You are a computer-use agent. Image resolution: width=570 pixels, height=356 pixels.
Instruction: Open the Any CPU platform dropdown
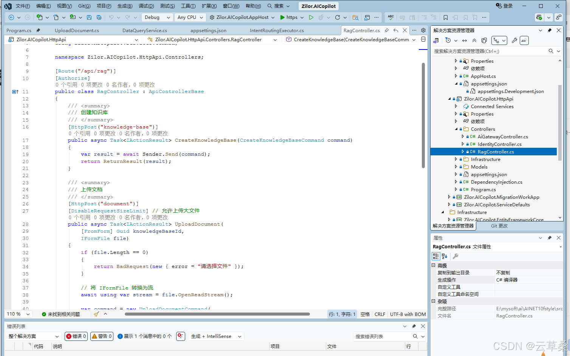190,17
